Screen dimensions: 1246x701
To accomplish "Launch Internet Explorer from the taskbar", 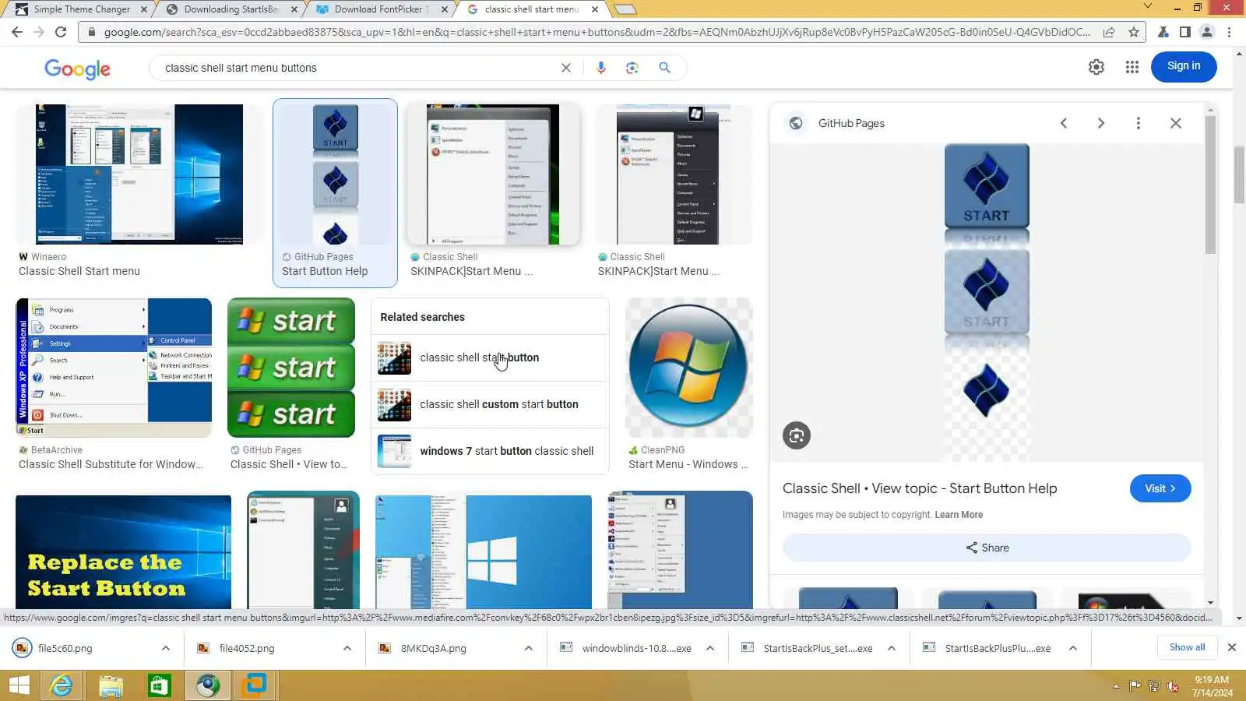I will (61, 685).
